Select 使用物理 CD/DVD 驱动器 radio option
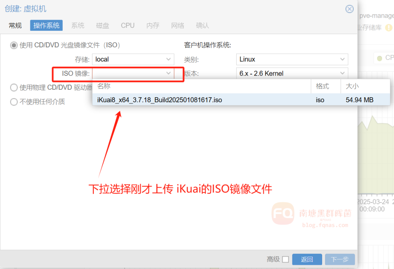Viewport: 394px width, 269px height. click(x=14, y=88)
